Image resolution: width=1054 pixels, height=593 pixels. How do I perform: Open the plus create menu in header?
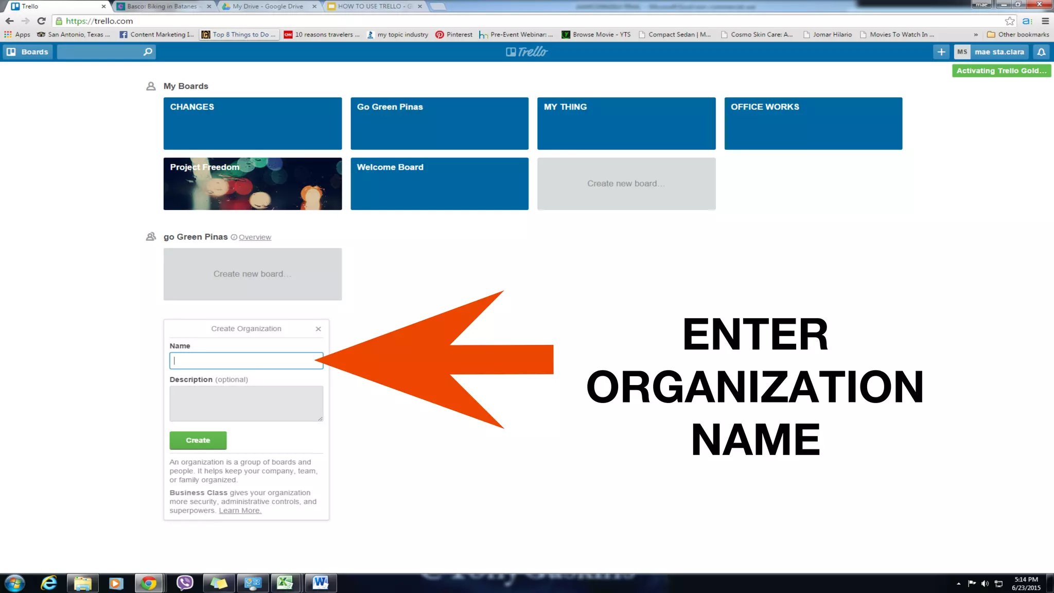pyautogui.click(x=941, y=52)
